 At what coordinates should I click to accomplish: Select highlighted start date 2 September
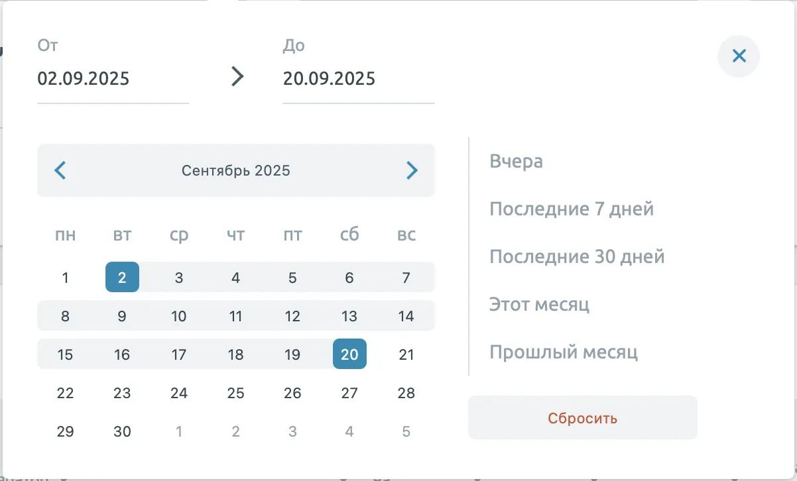click(122, 278)
